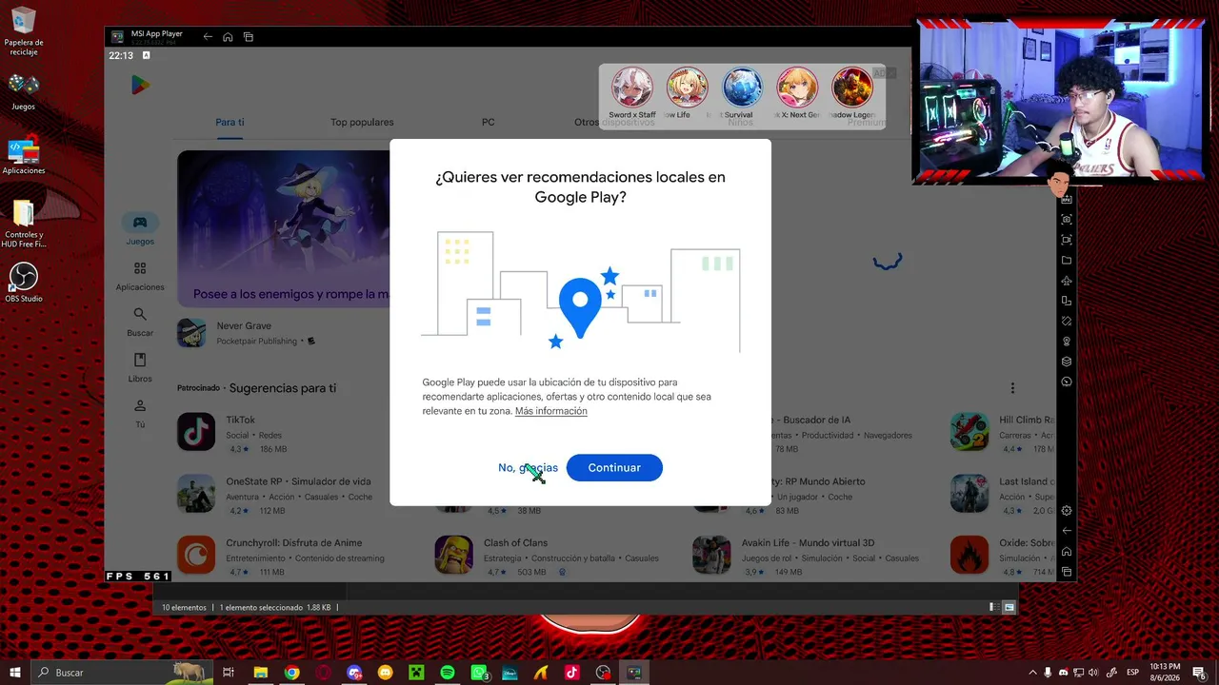Open Buscar in the Play sidebar
Screen dimensions: 1219x685
click(140, 322)
